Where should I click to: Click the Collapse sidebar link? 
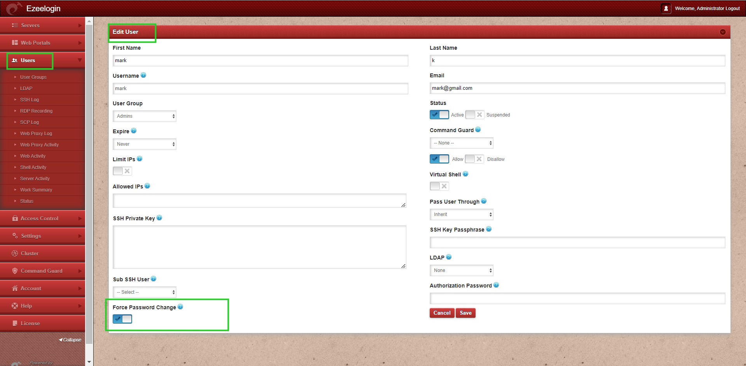pyautogui.click(x=70, y=340)
